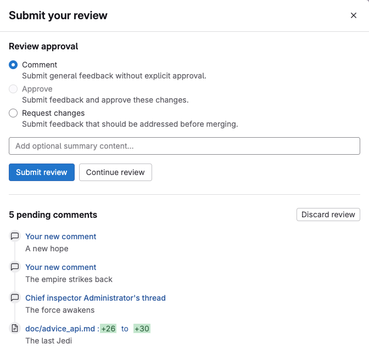Open the doc/advice_api.md file link
This screenshot has height=355, width=369.
point(60,329)
